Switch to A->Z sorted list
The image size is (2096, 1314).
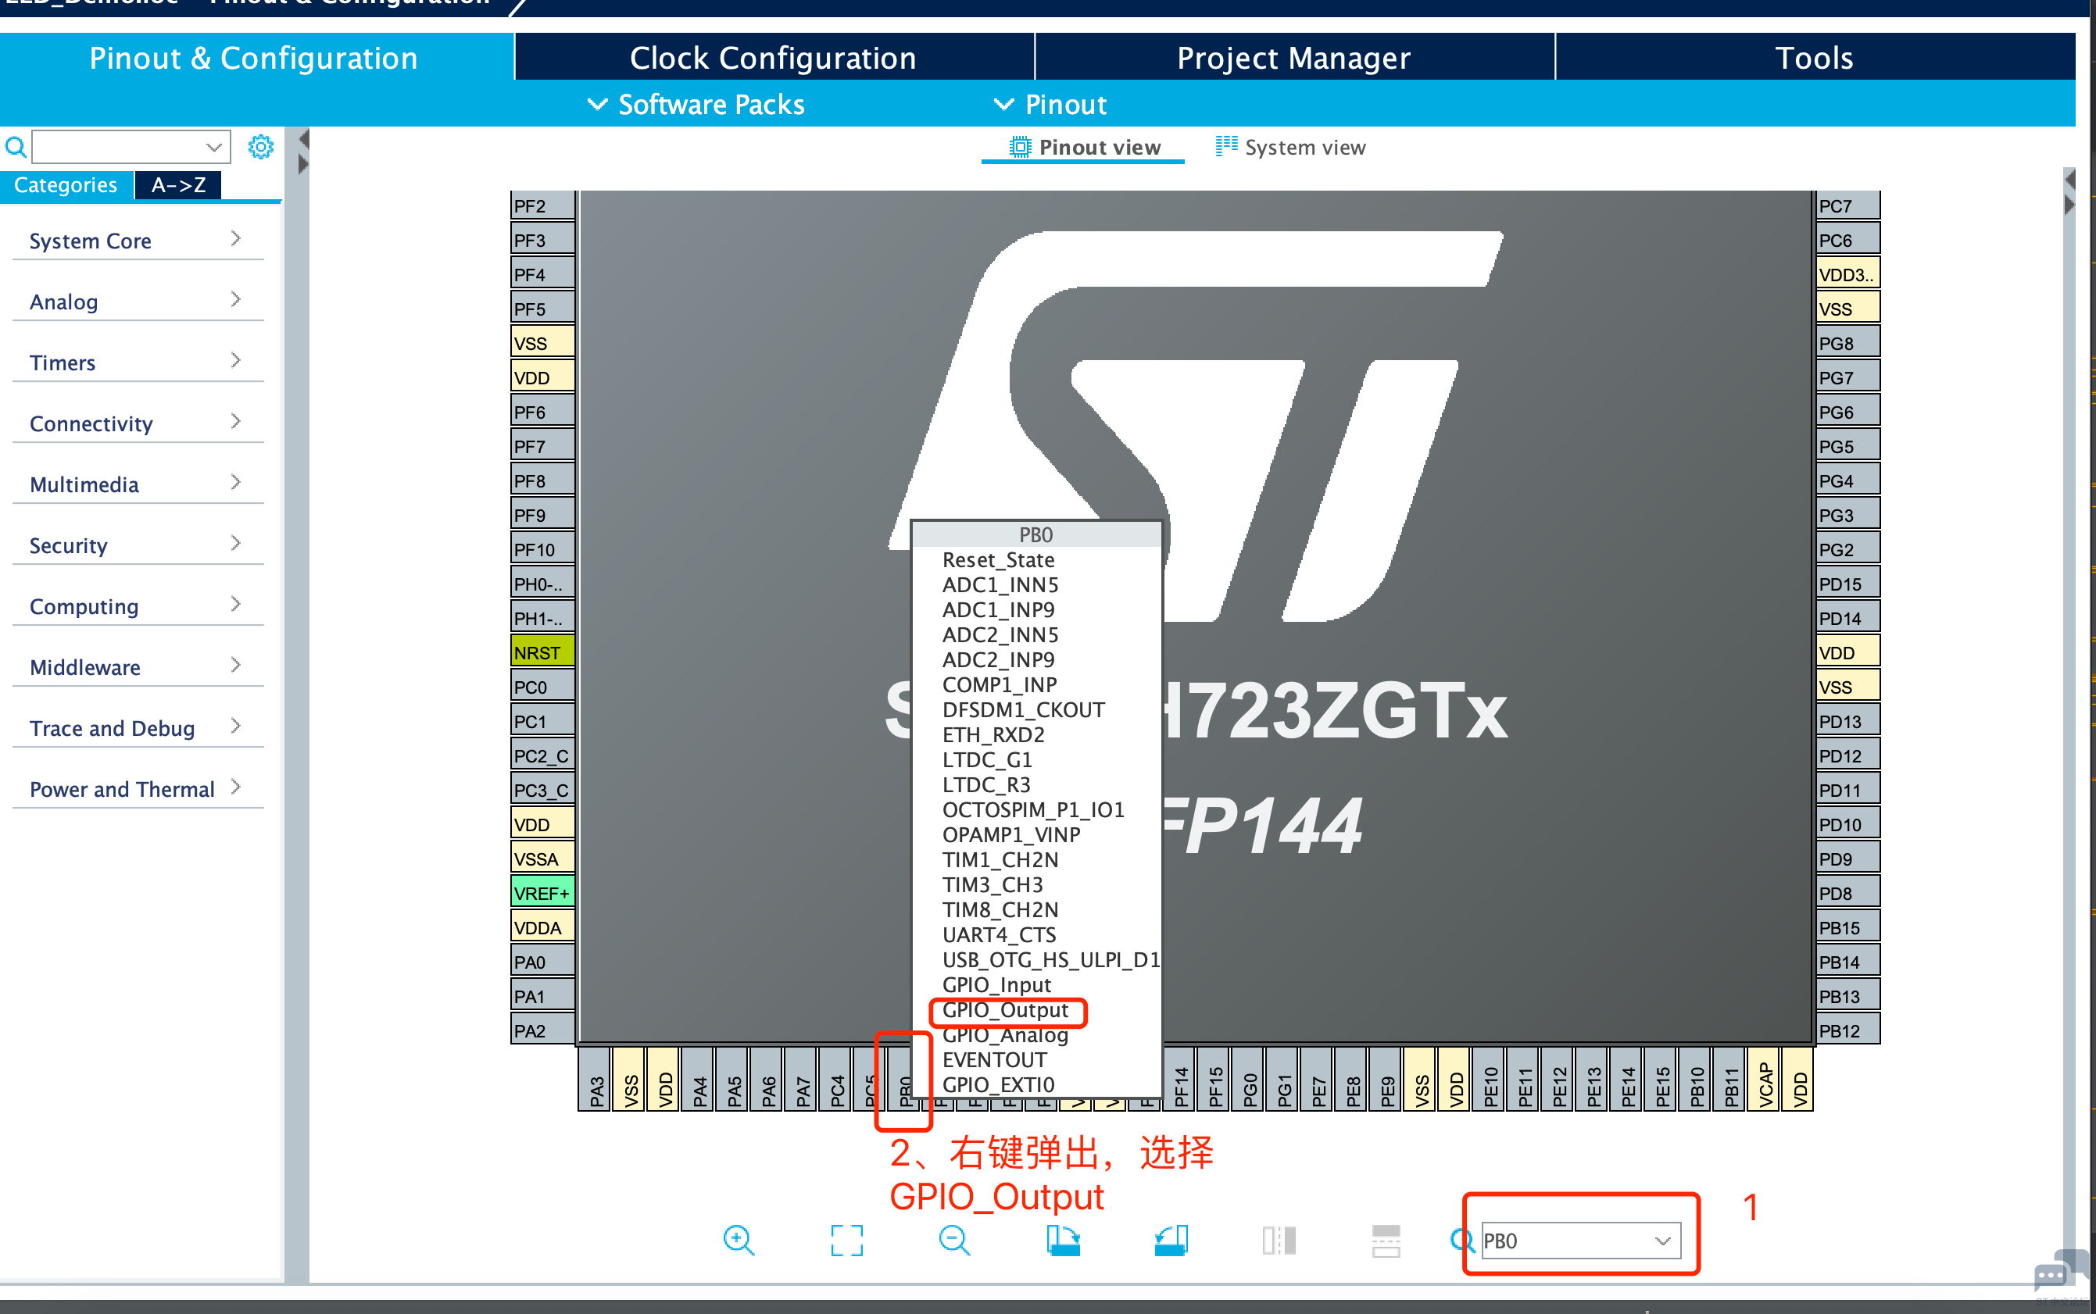point(178,185)
